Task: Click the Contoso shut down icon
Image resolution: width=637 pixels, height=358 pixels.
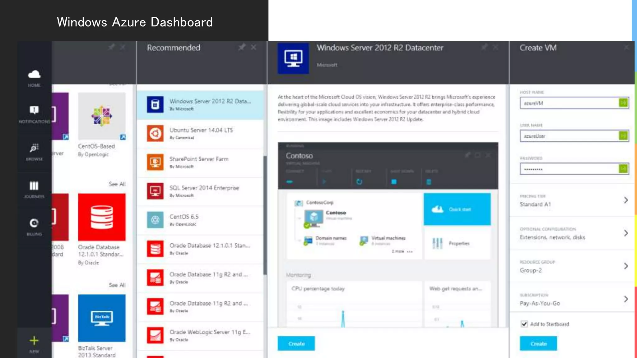Action: 394,182
